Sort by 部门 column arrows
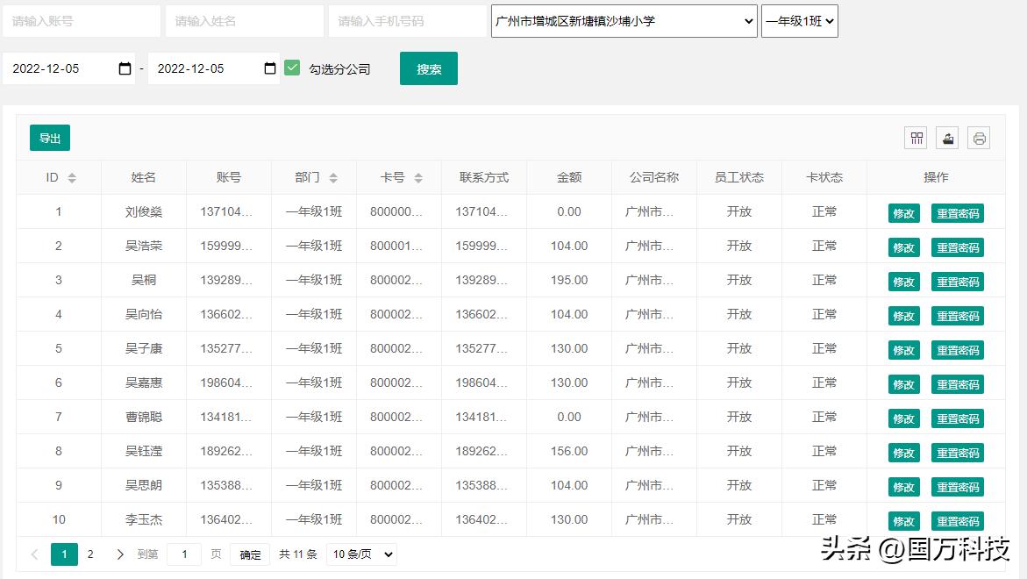This screenshot has width=1027, height=579. tap(333, 178)
